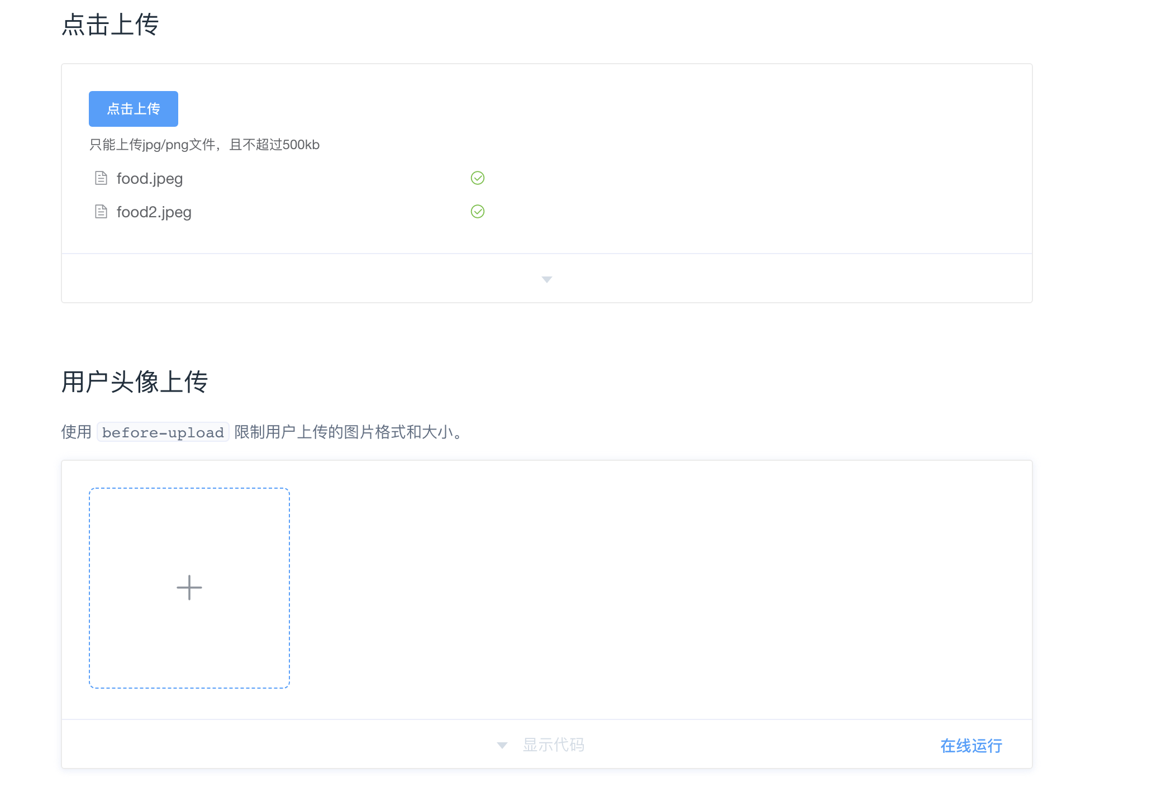Screen dimensions: 1152x792
Task: Expand the code panel under 点击上传 demo
Action: tap(547, 279)
